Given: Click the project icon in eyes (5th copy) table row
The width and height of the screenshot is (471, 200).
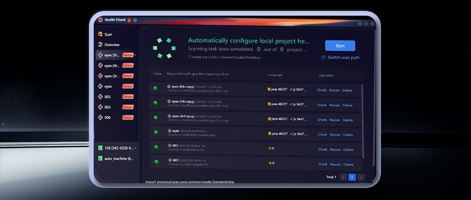Looking at the screenshot, I should pos(169,86).
